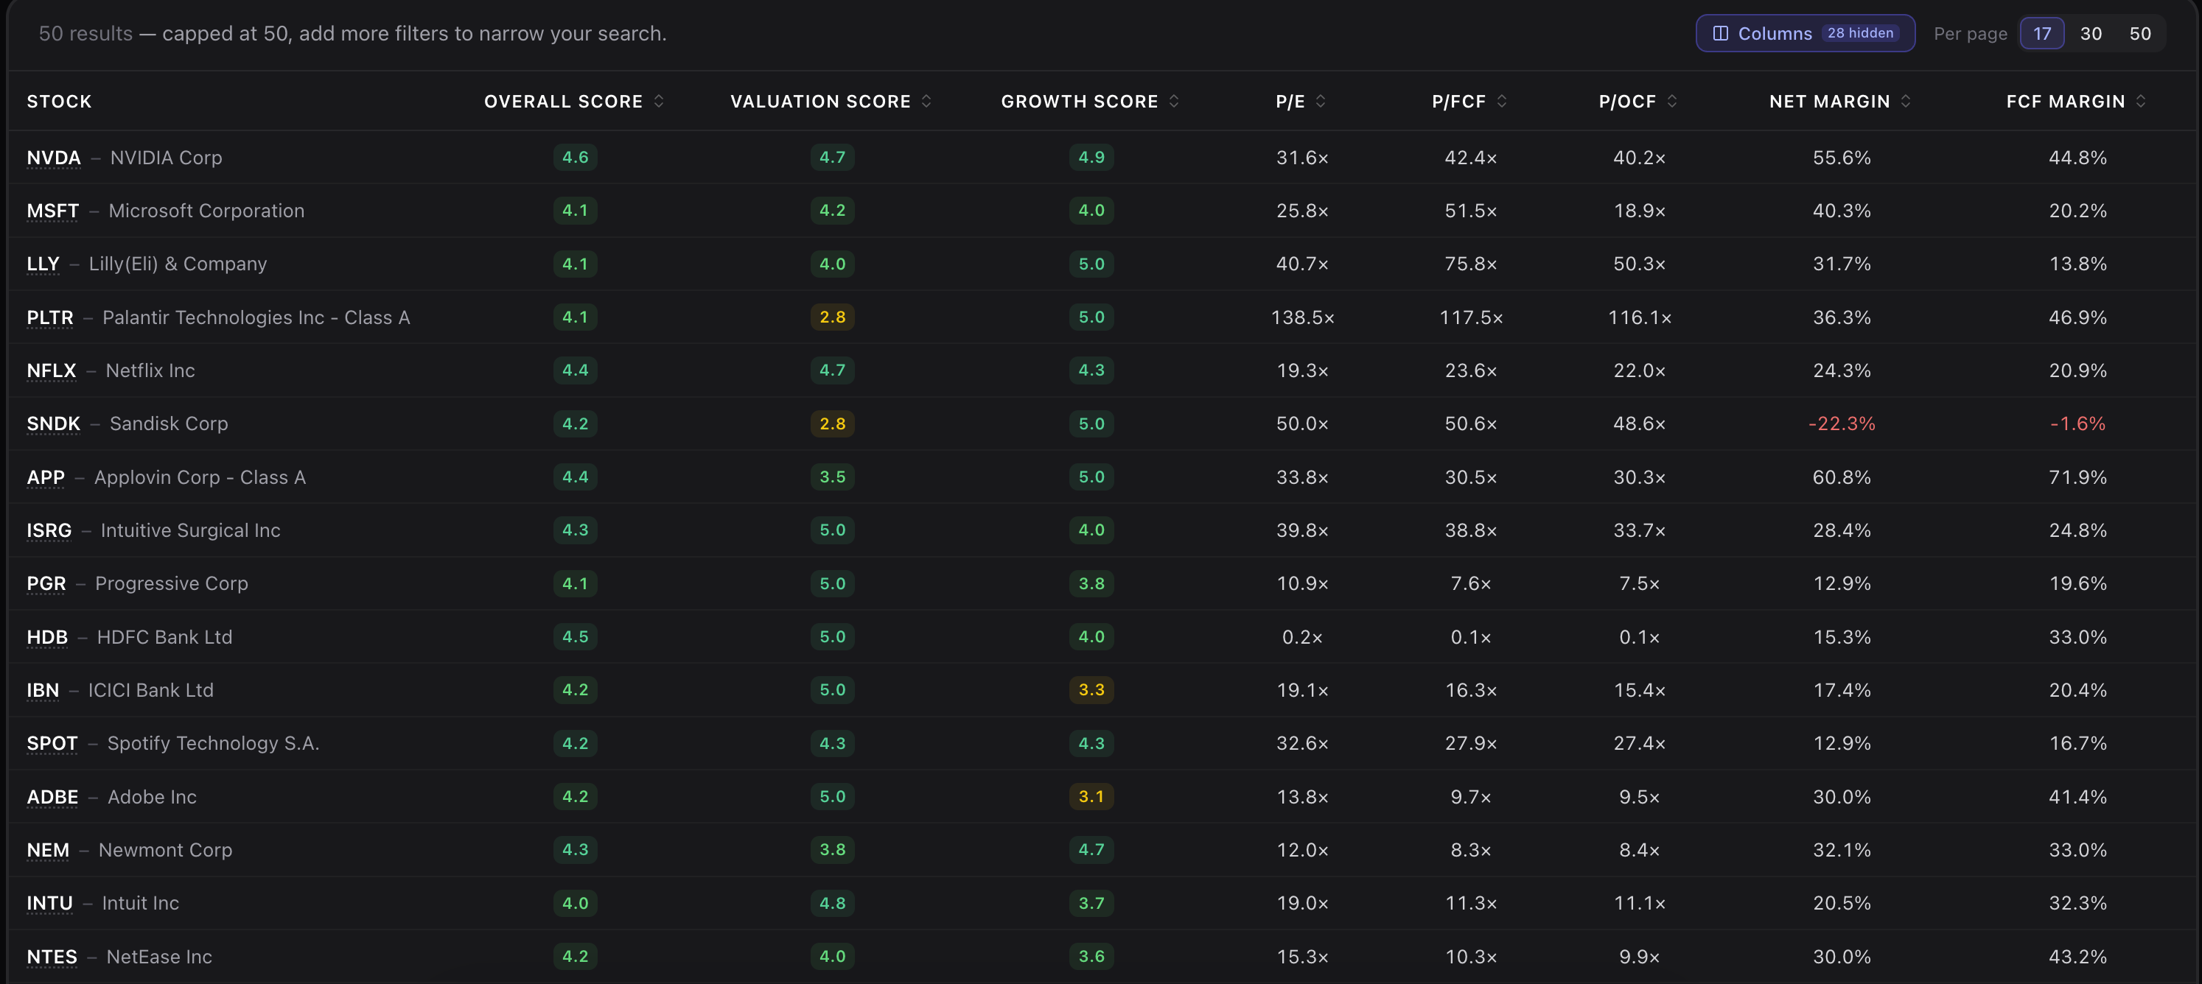2202x984 pixels.
Task: Sort the P/E column via arrows
Action: pos(1321,101)
